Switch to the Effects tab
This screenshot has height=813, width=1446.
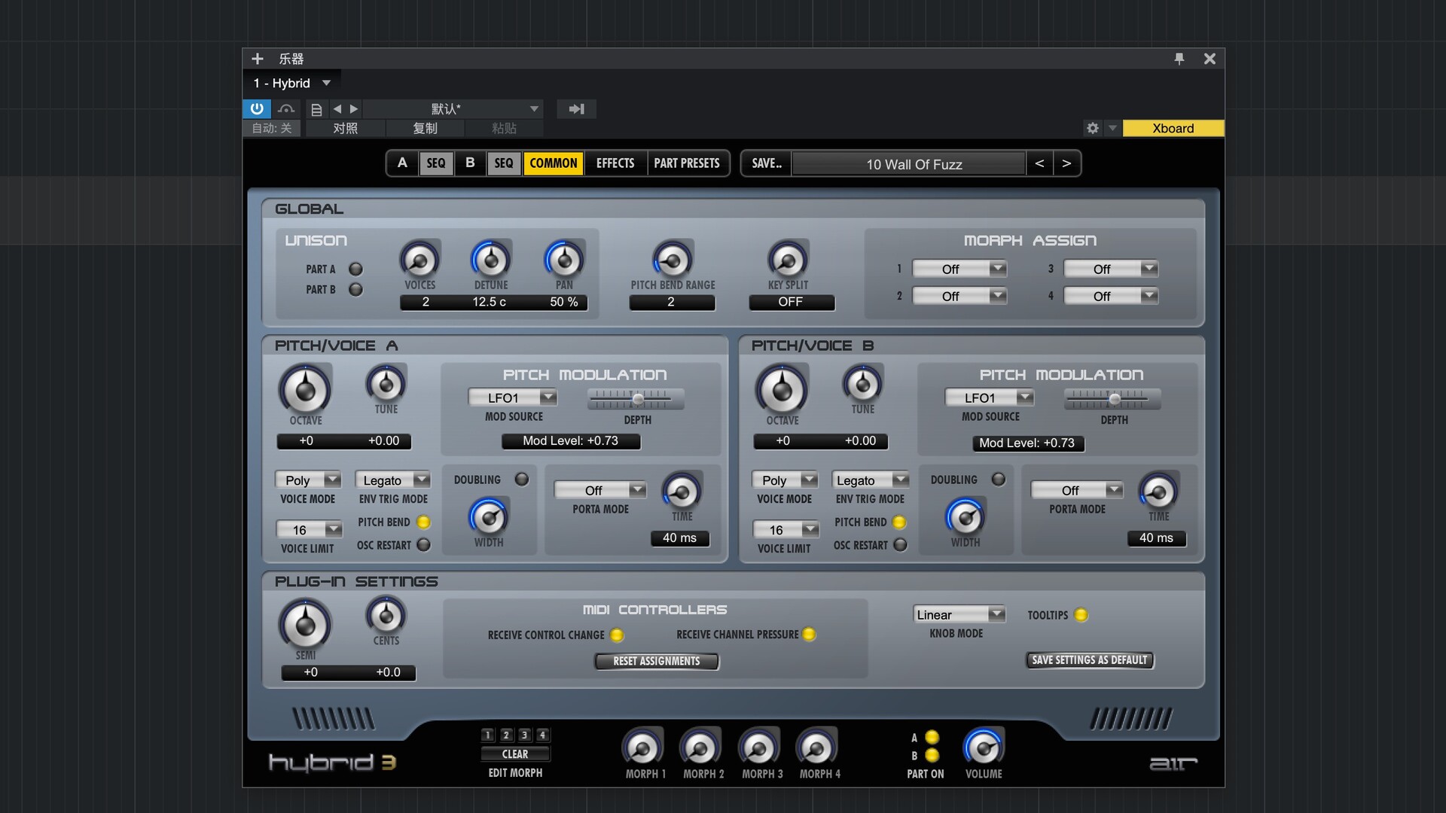click(615, 163)
